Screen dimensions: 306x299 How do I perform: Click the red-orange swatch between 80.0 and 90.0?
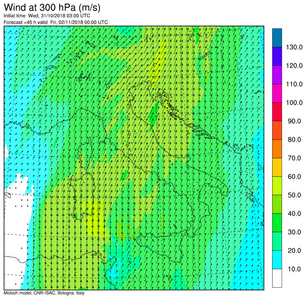277,130
